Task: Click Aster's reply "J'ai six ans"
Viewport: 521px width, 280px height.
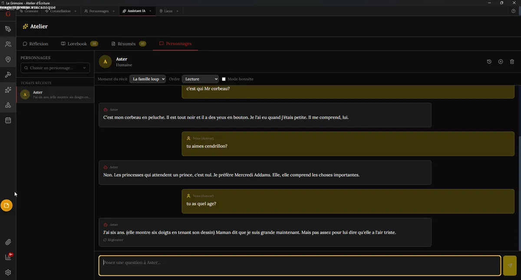Action: (265, 232)
